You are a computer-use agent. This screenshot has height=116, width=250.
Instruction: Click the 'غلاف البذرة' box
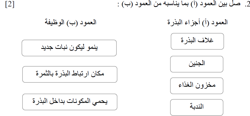197,41
